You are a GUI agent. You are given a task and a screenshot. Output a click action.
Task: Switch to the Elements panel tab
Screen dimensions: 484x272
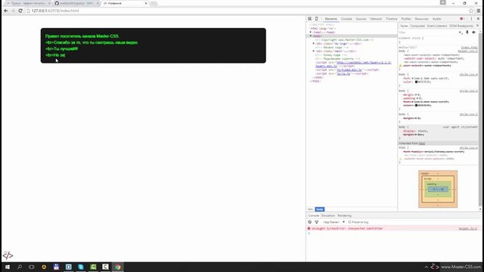tap(331, 19)
